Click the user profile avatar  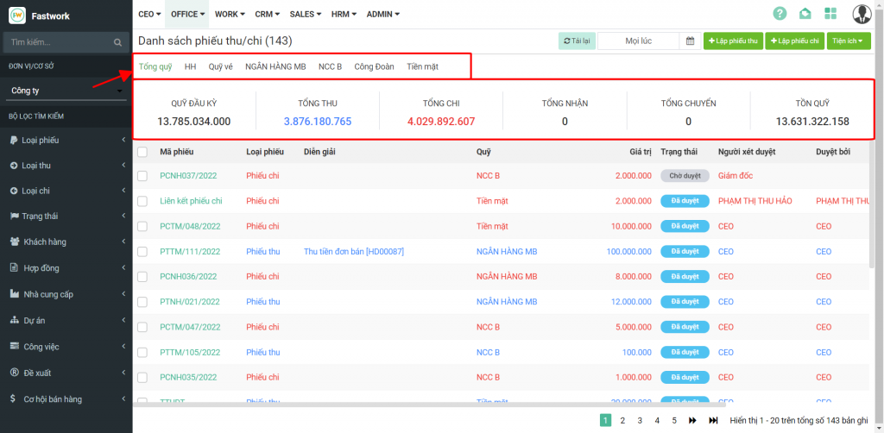[x=862, y=14]
